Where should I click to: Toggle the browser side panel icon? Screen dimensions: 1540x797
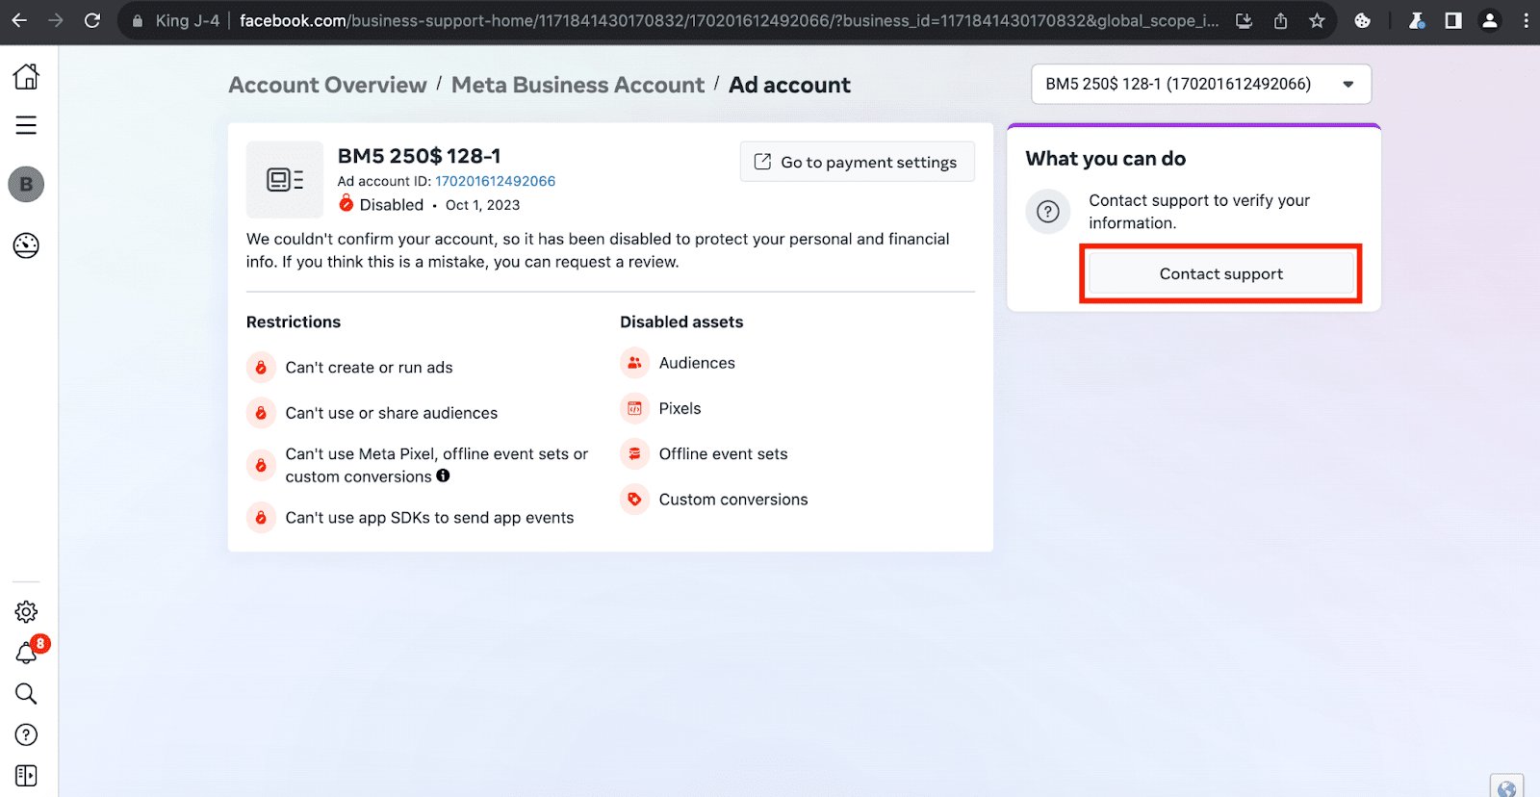[x=1453, y=20]
